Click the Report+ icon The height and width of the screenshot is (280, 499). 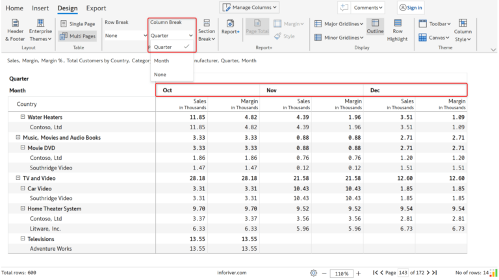231,27
